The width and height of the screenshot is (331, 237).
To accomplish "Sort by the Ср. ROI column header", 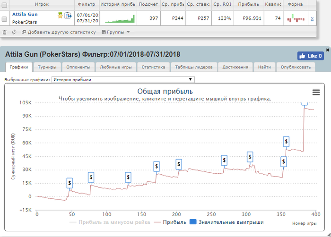I will [222, 4].
